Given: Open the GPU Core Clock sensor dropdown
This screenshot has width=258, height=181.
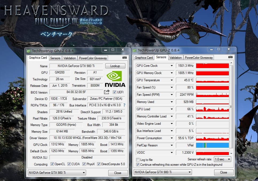Looking at the screenshot, I should [x=172, y=66].
